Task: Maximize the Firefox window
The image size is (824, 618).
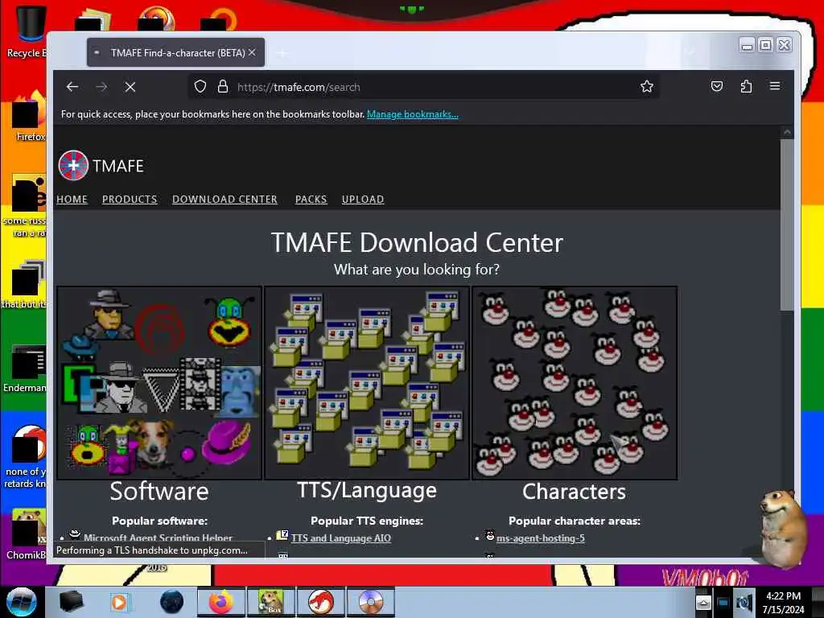Action: click(x=766, y=45)
